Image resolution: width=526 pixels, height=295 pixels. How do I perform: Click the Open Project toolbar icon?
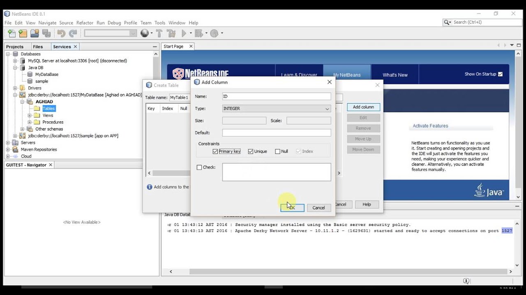click(35, 34)
